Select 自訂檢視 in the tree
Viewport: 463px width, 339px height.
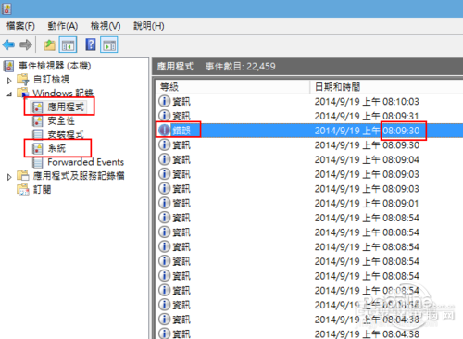tap(51, 80)
